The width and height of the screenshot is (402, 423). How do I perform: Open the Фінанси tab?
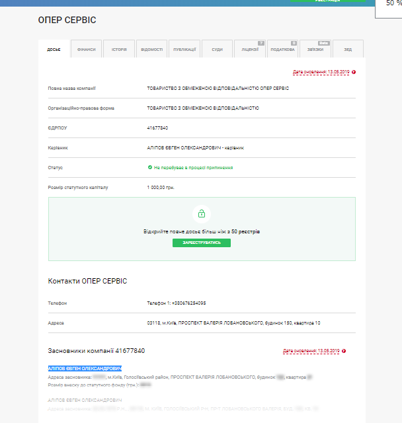tap(86, 50)
